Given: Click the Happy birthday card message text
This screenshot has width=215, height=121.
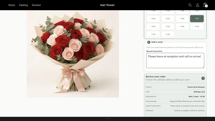Looking at the screenshot, I should click(187, 101).
